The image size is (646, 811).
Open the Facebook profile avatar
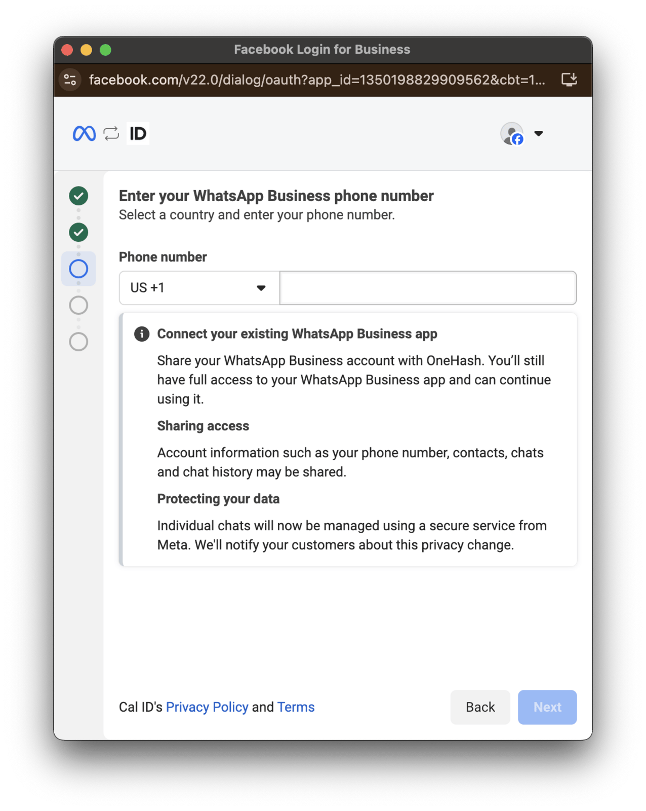[512, 134]
